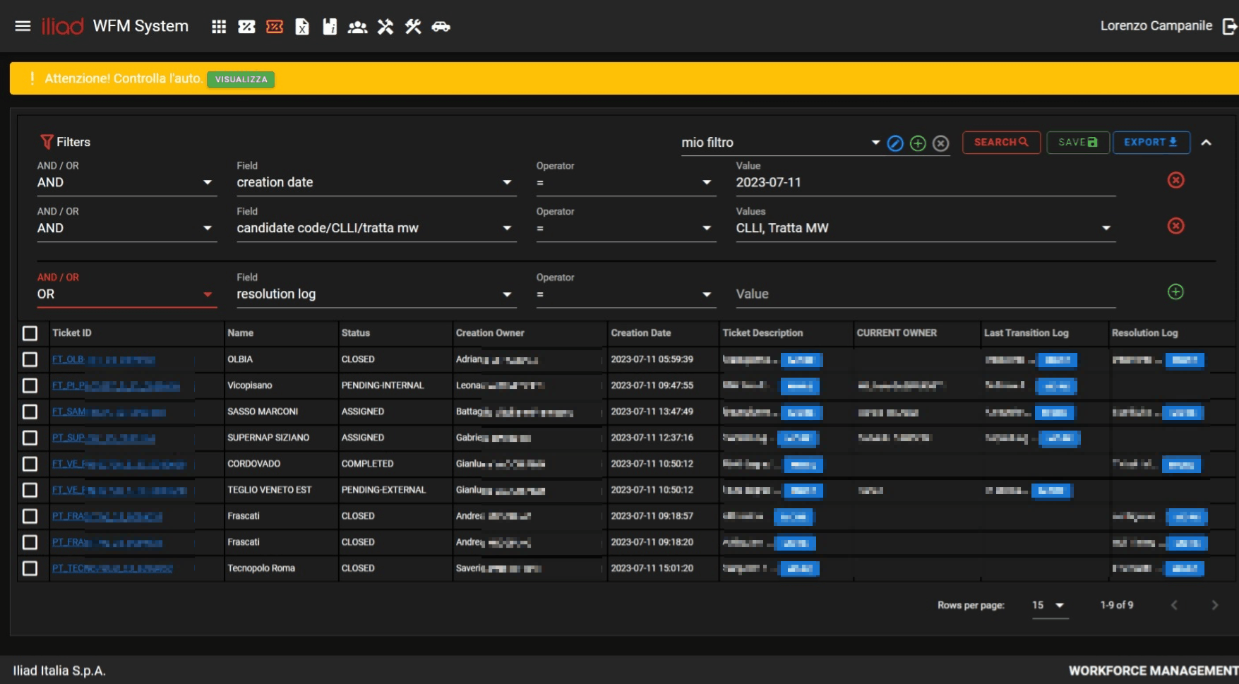Open the info document icon in header

(330, 27)
